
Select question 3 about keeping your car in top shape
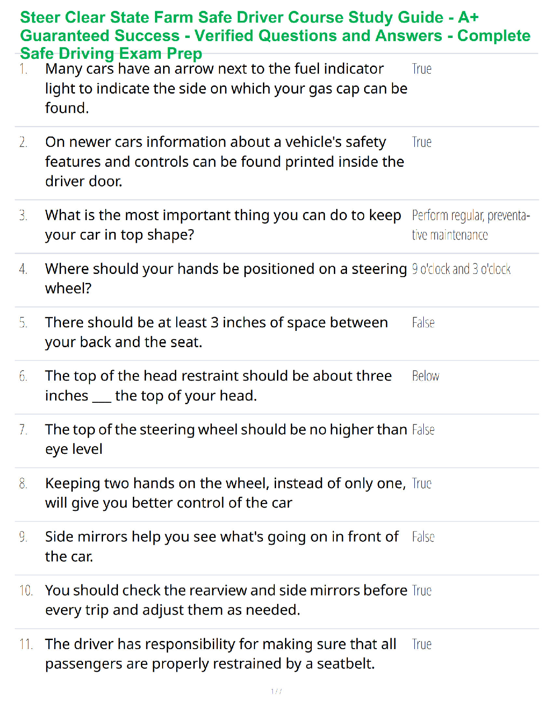tap(223, 225)
